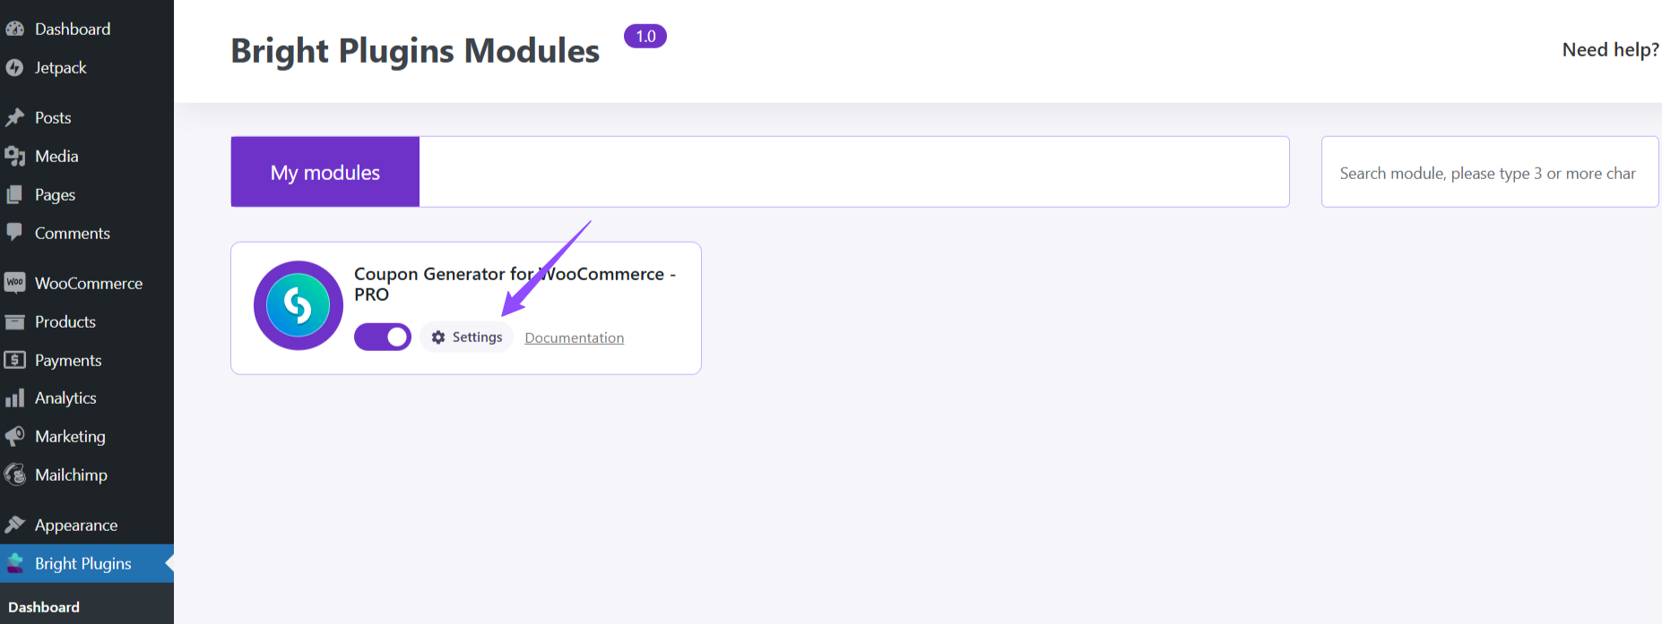Screen dimensions: 1662x624
Task: Click the Analytics bar chart icon
Action: (14, 398)
